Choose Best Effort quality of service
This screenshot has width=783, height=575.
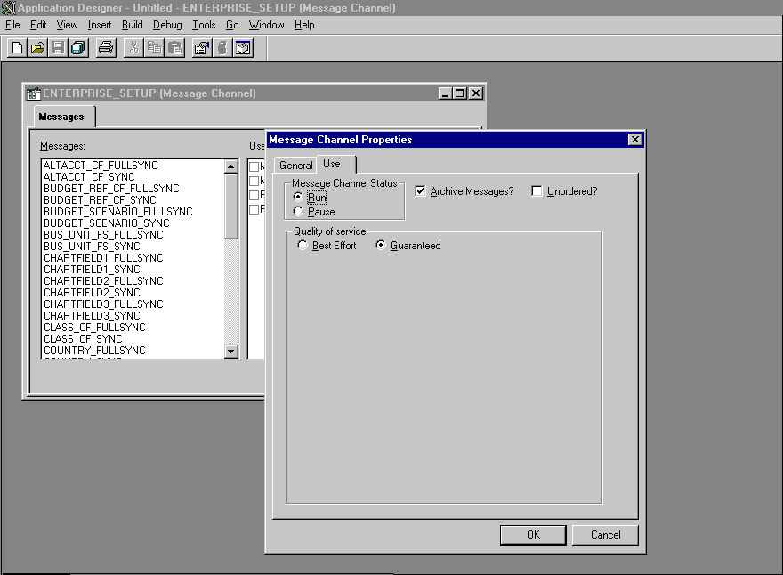coord(302,245)
